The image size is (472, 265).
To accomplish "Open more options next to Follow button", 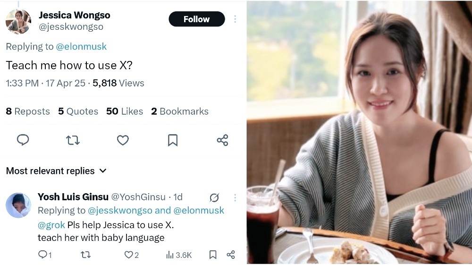I will (235, 19).
